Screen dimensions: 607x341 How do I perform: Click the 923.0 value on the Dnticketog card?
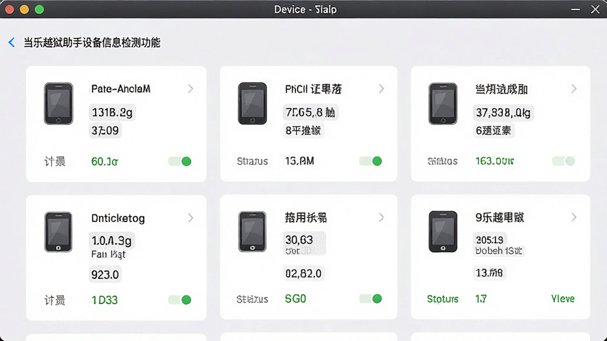coord(105,275)
